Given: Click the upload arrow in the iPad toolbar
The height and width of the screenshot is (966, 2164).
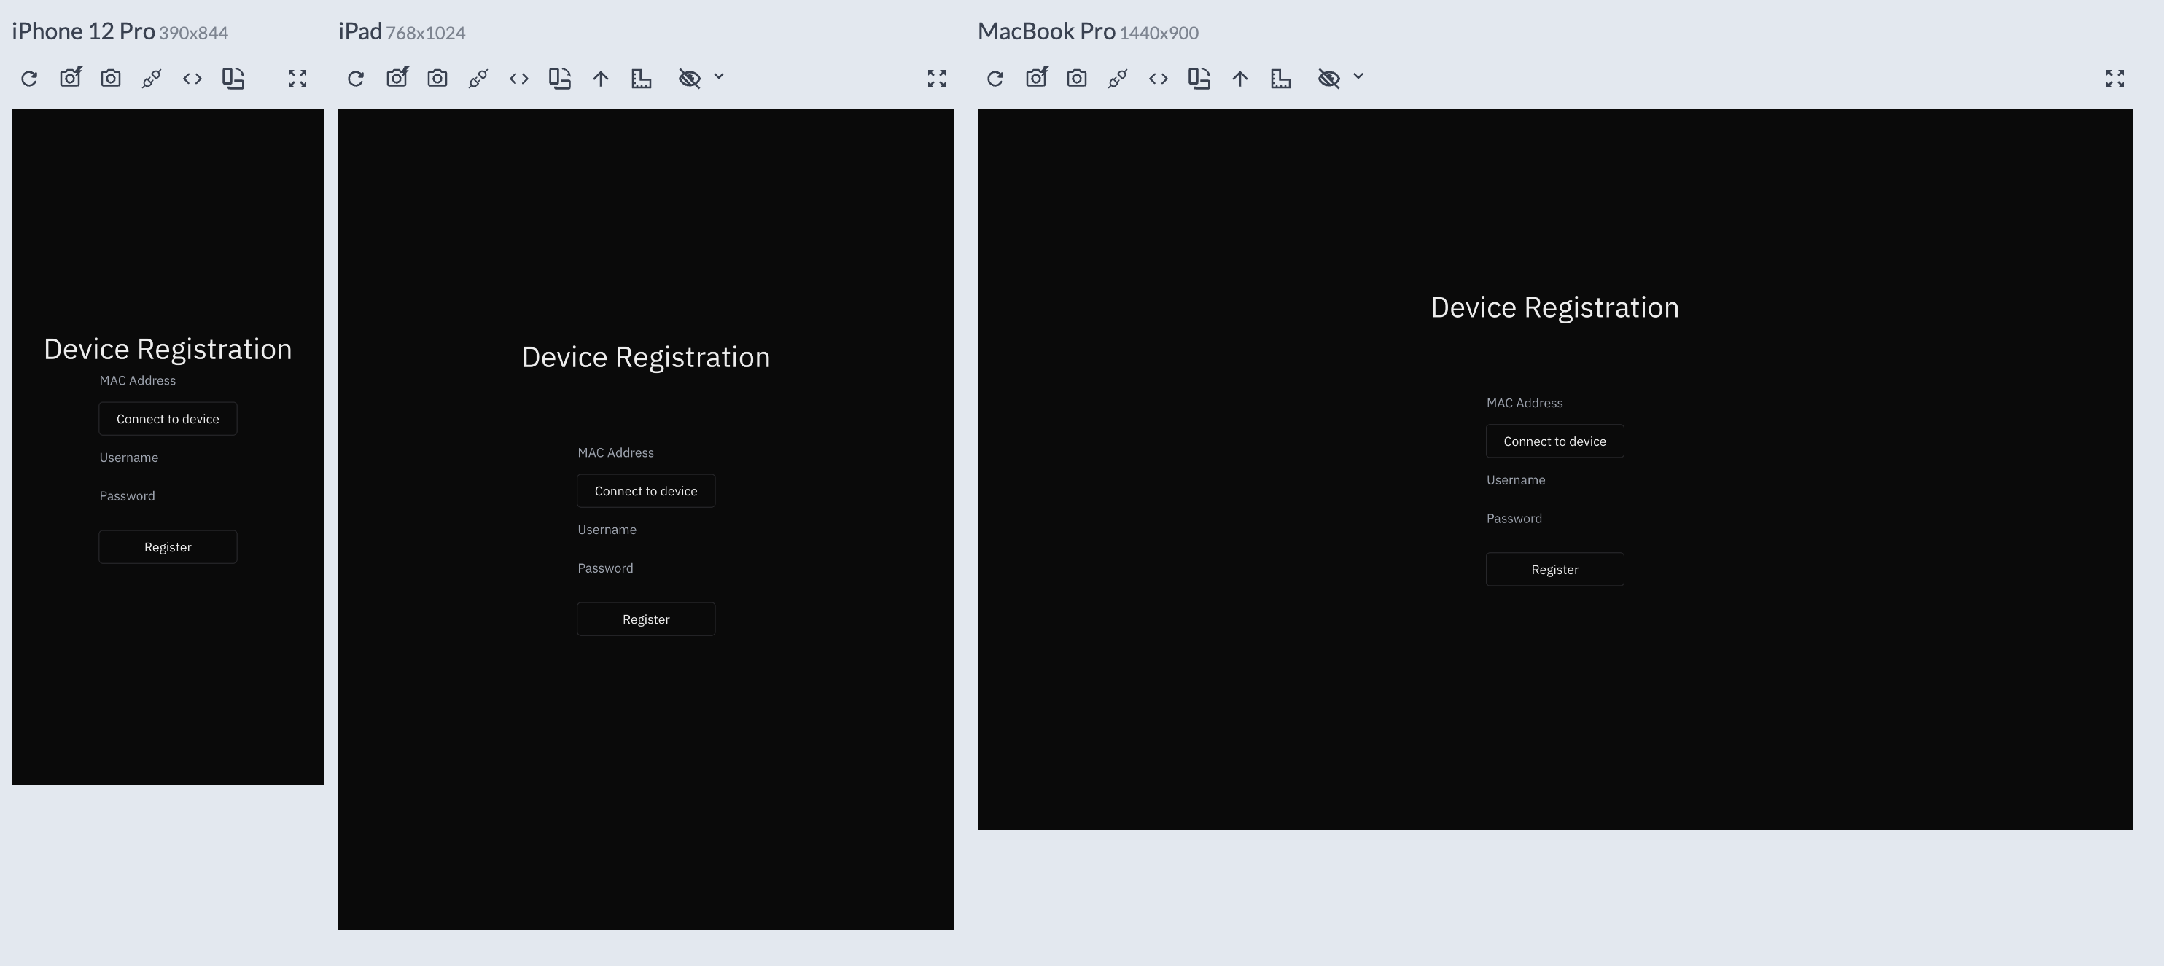Looking at the screenshot, I should click(x=601, y=78).
